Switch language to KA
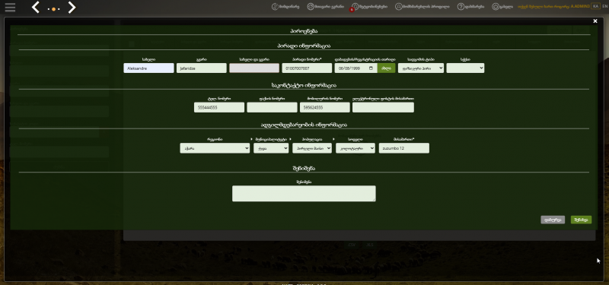 pyautogui.click(x=595, y=6)
